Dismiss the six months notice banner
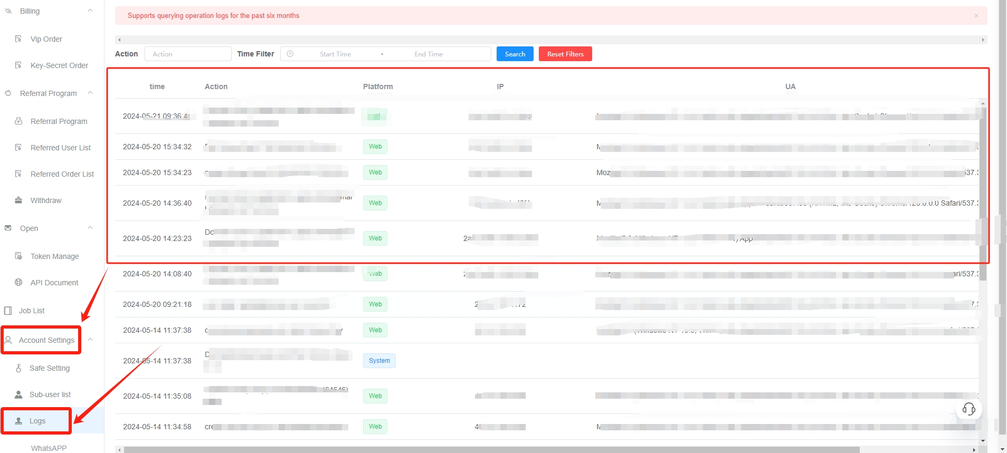The width and height of the screenshot is (1007, 453). pyautogui.click(x=976, y=16)
